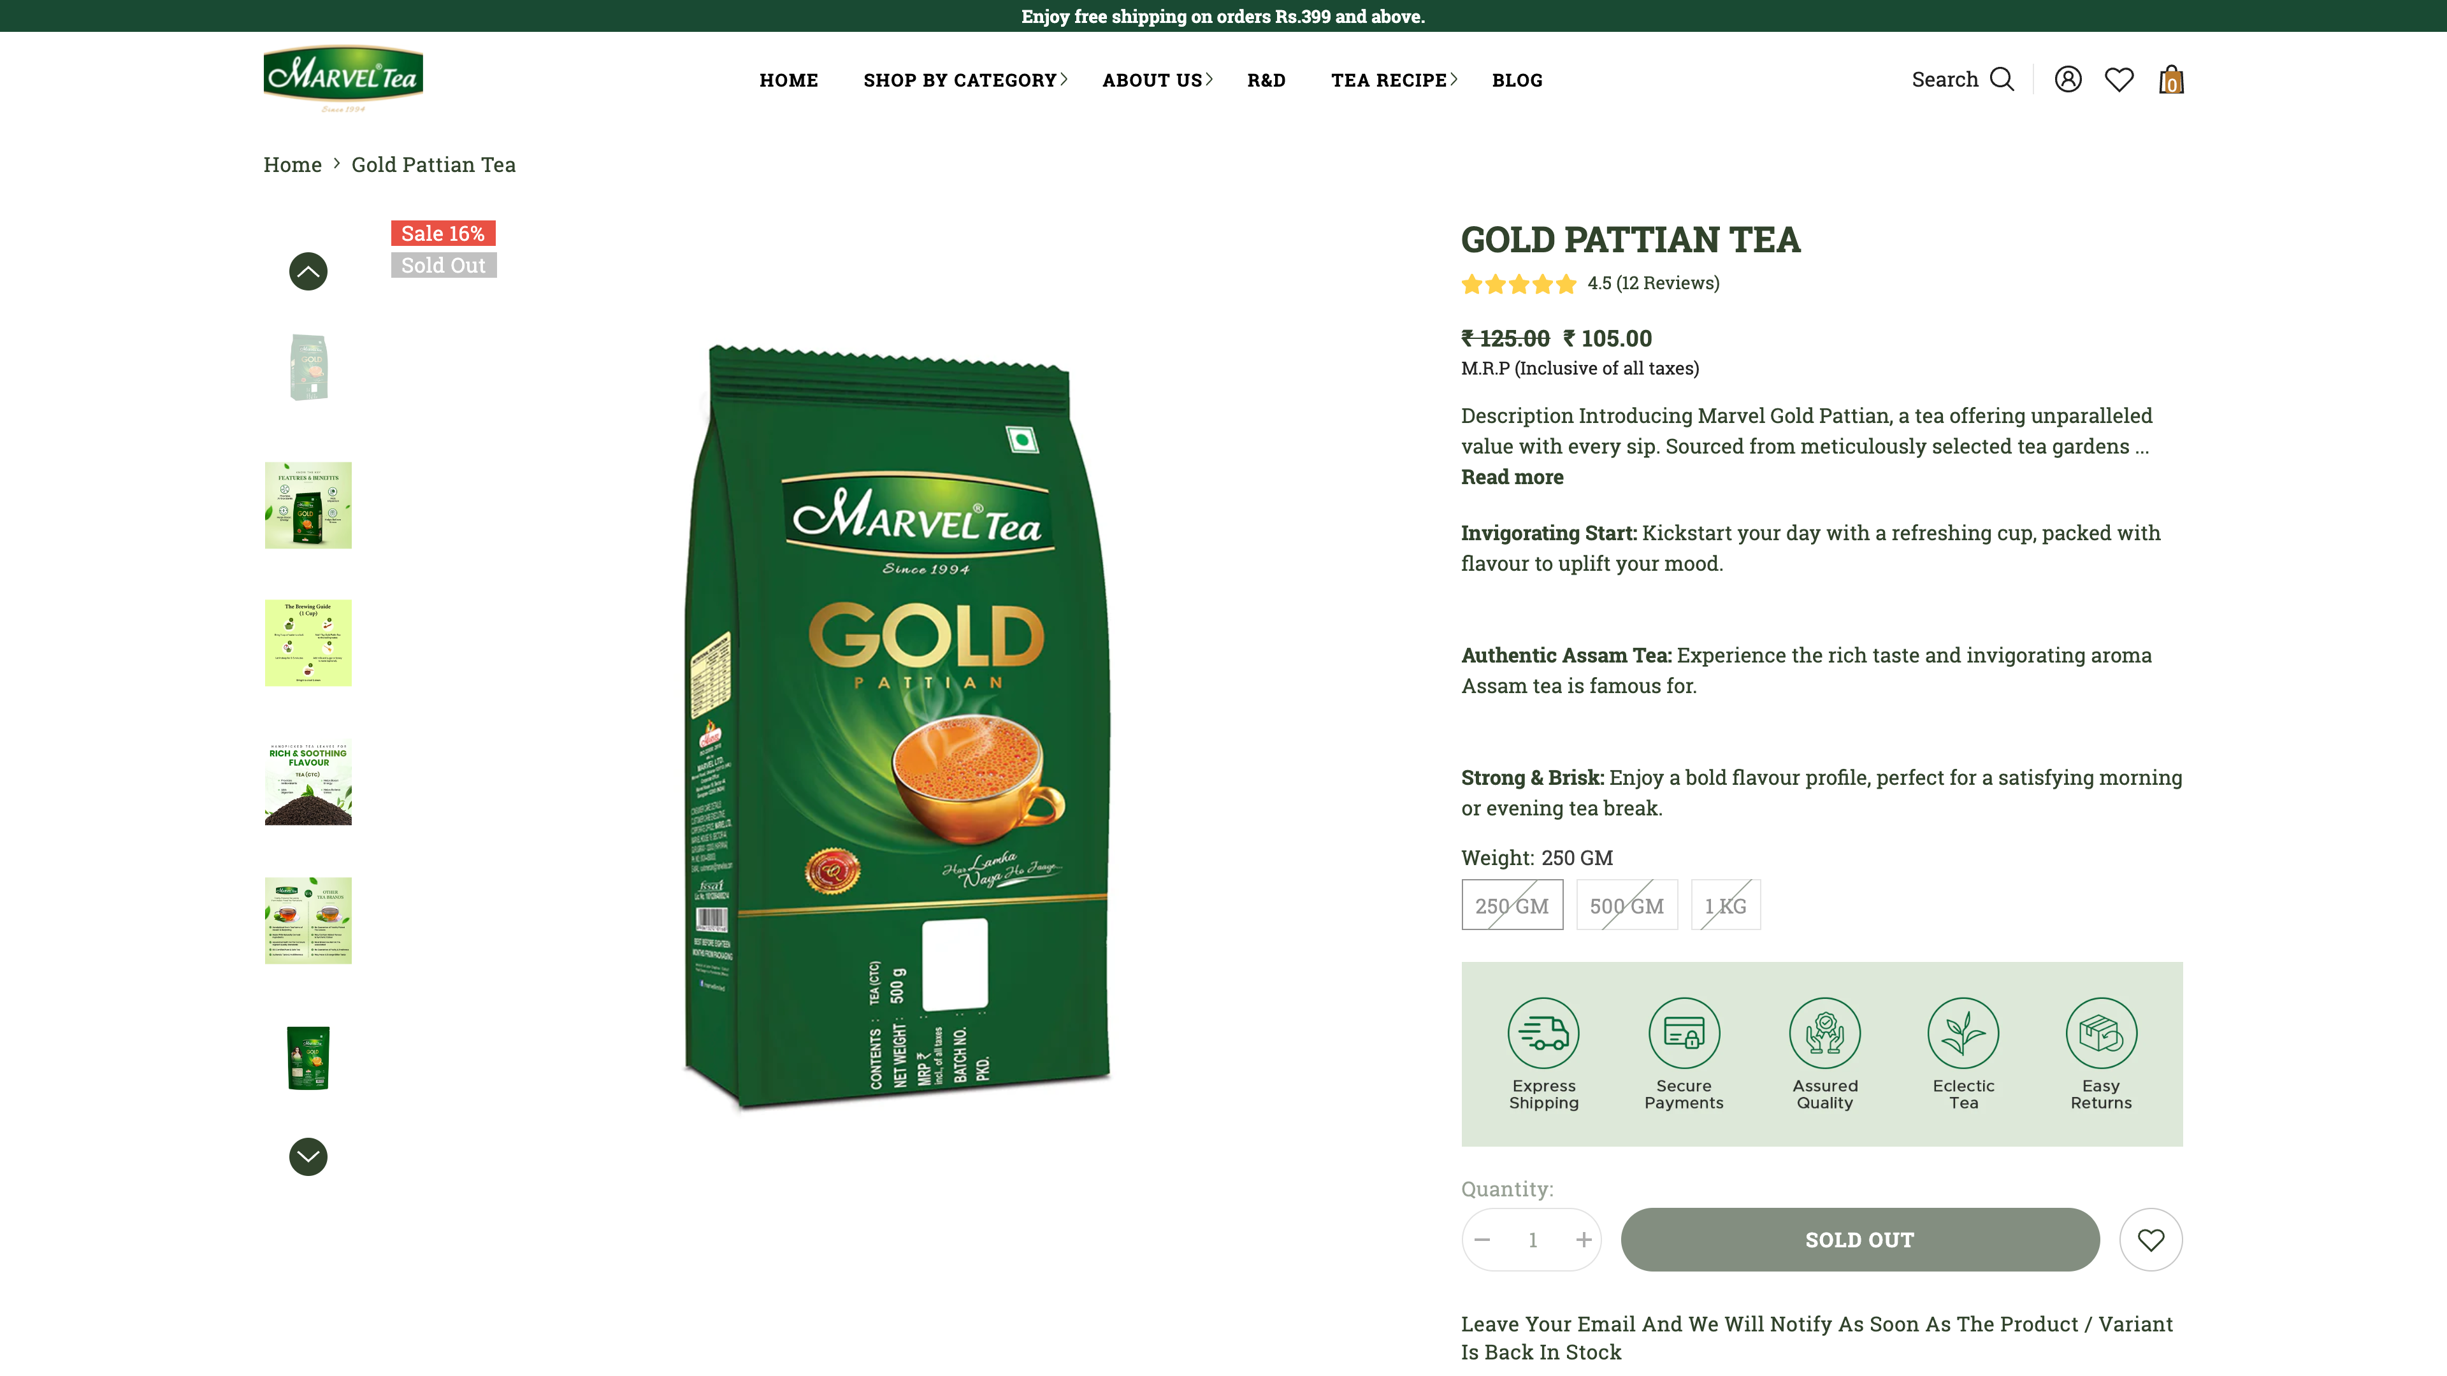Show next thumbnails with down chevron

click(308, 1157)
